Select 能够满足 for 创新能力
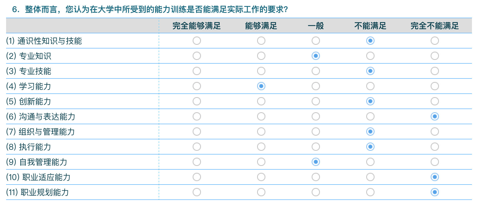 (x=261, y=101)
